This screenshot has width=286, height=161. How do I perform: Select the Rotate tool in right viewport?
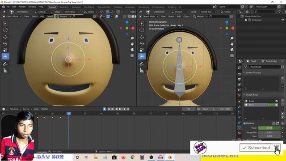142,43
